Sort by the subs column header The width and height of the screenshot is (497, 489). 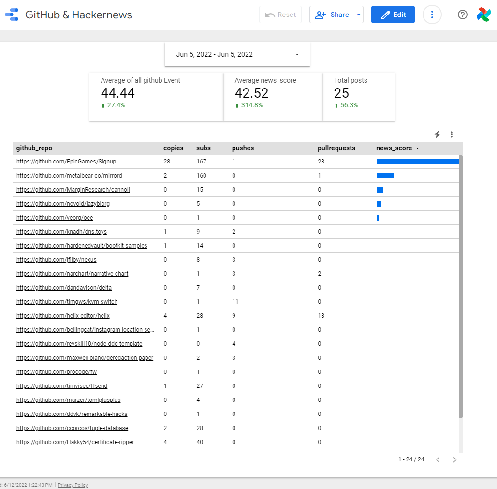[204, 148]
